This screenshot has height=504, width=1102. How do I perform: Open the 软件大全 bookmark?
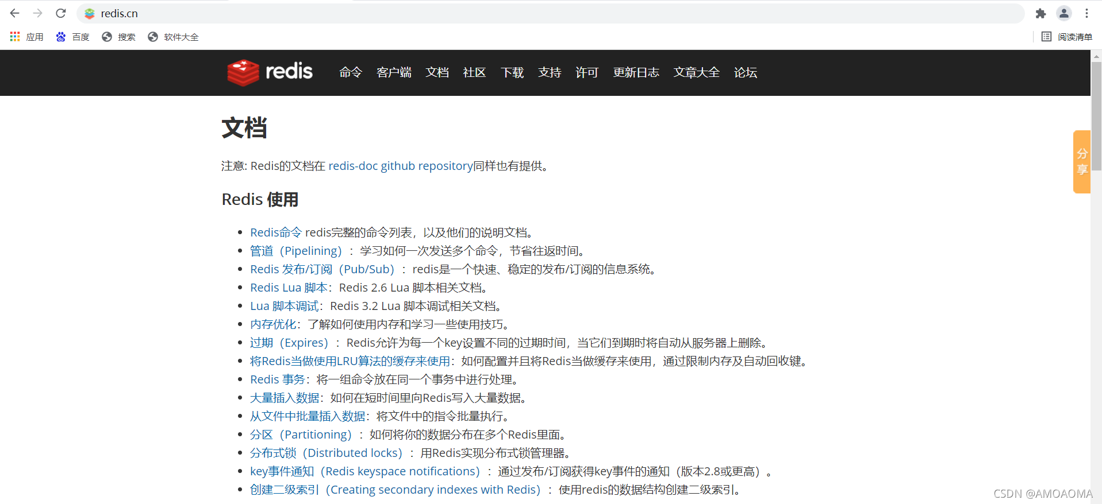coord(173,37)
